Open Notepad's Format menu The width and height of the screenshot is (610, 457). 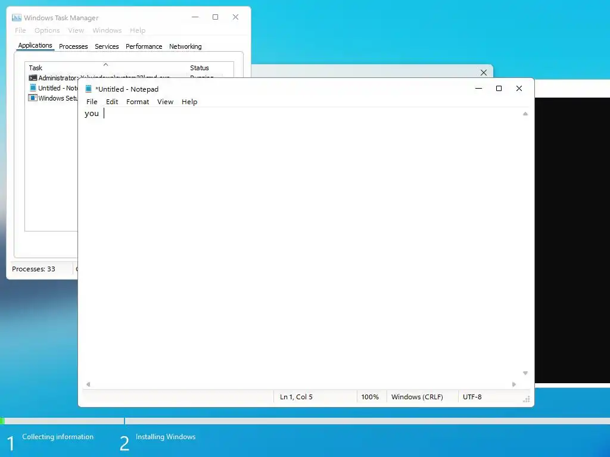click(x=138, y=102)
